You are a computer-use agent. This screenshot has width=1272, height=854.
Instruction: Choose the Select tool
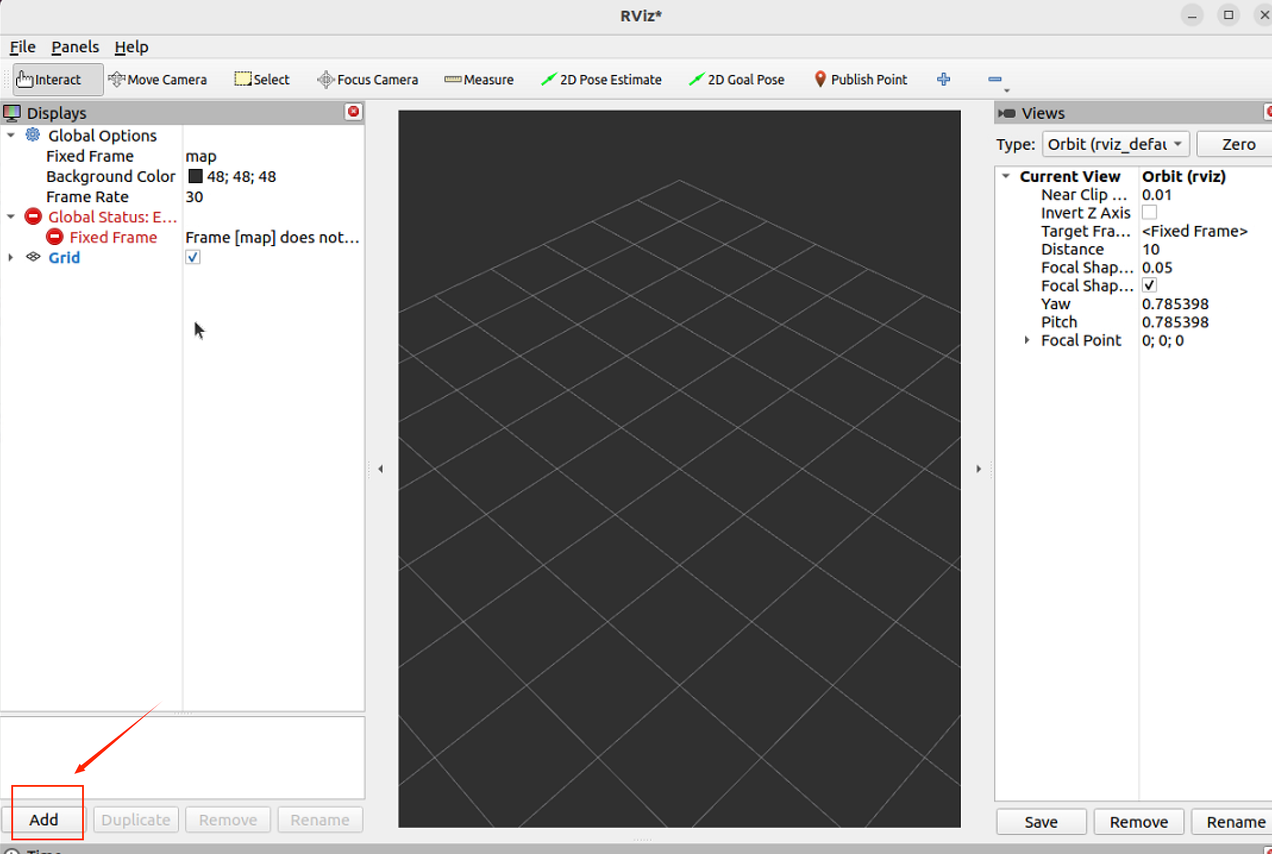pos(262,80)
